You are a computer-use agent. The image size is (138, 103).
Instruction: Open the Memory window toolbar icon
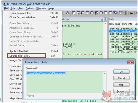(92, 13)
